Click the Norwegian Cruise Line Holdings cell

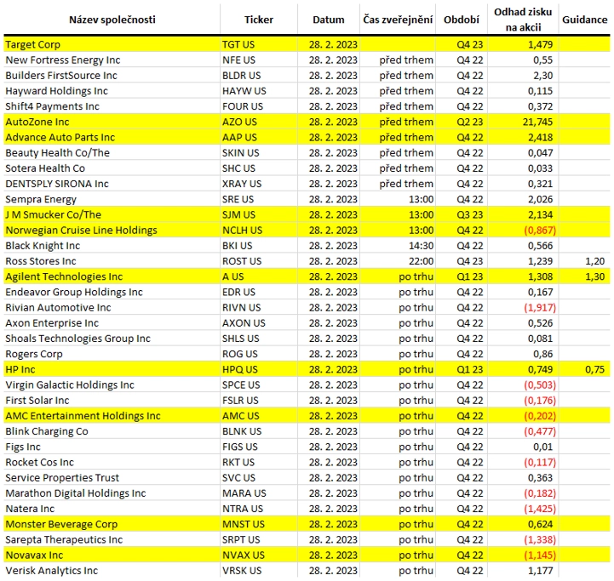81,230
